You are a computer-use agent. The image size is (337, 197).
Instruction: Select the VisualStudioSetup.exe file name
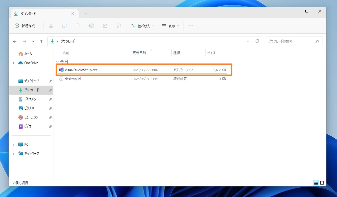(x=81, y=70)
